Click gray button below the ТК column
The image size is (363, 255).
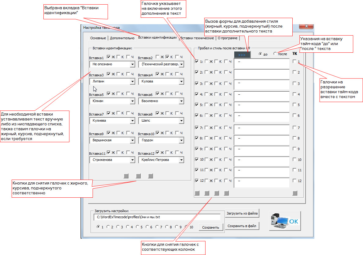pos(295,193)
